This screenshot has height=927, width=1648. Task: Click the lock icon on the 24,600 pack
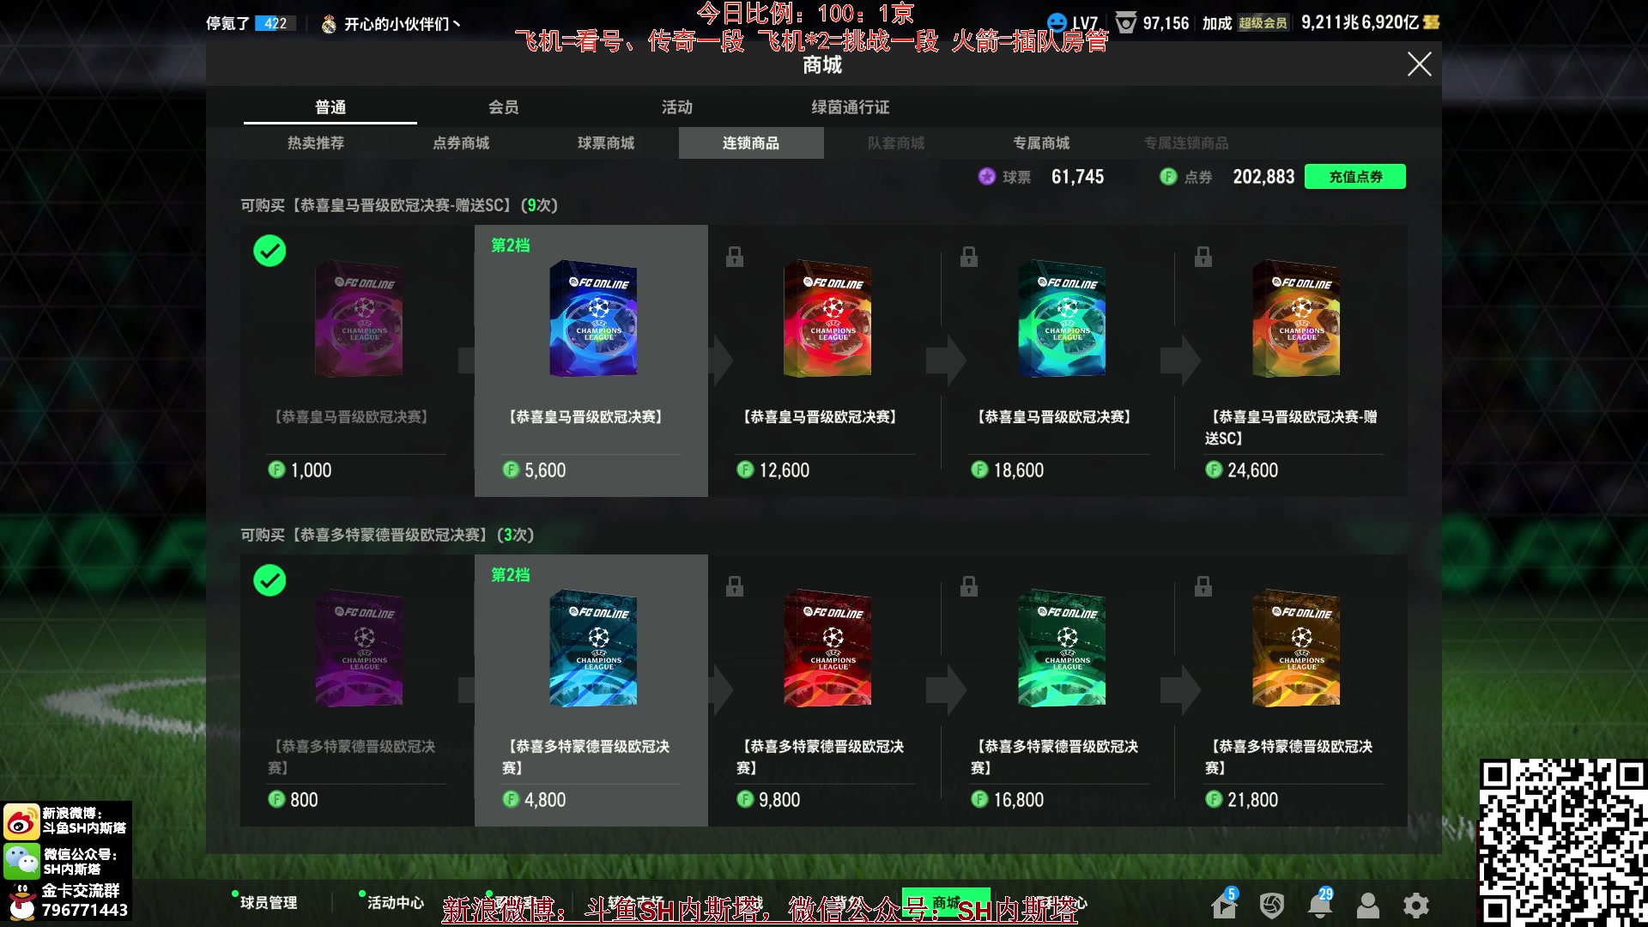(x=1203, y=257)
